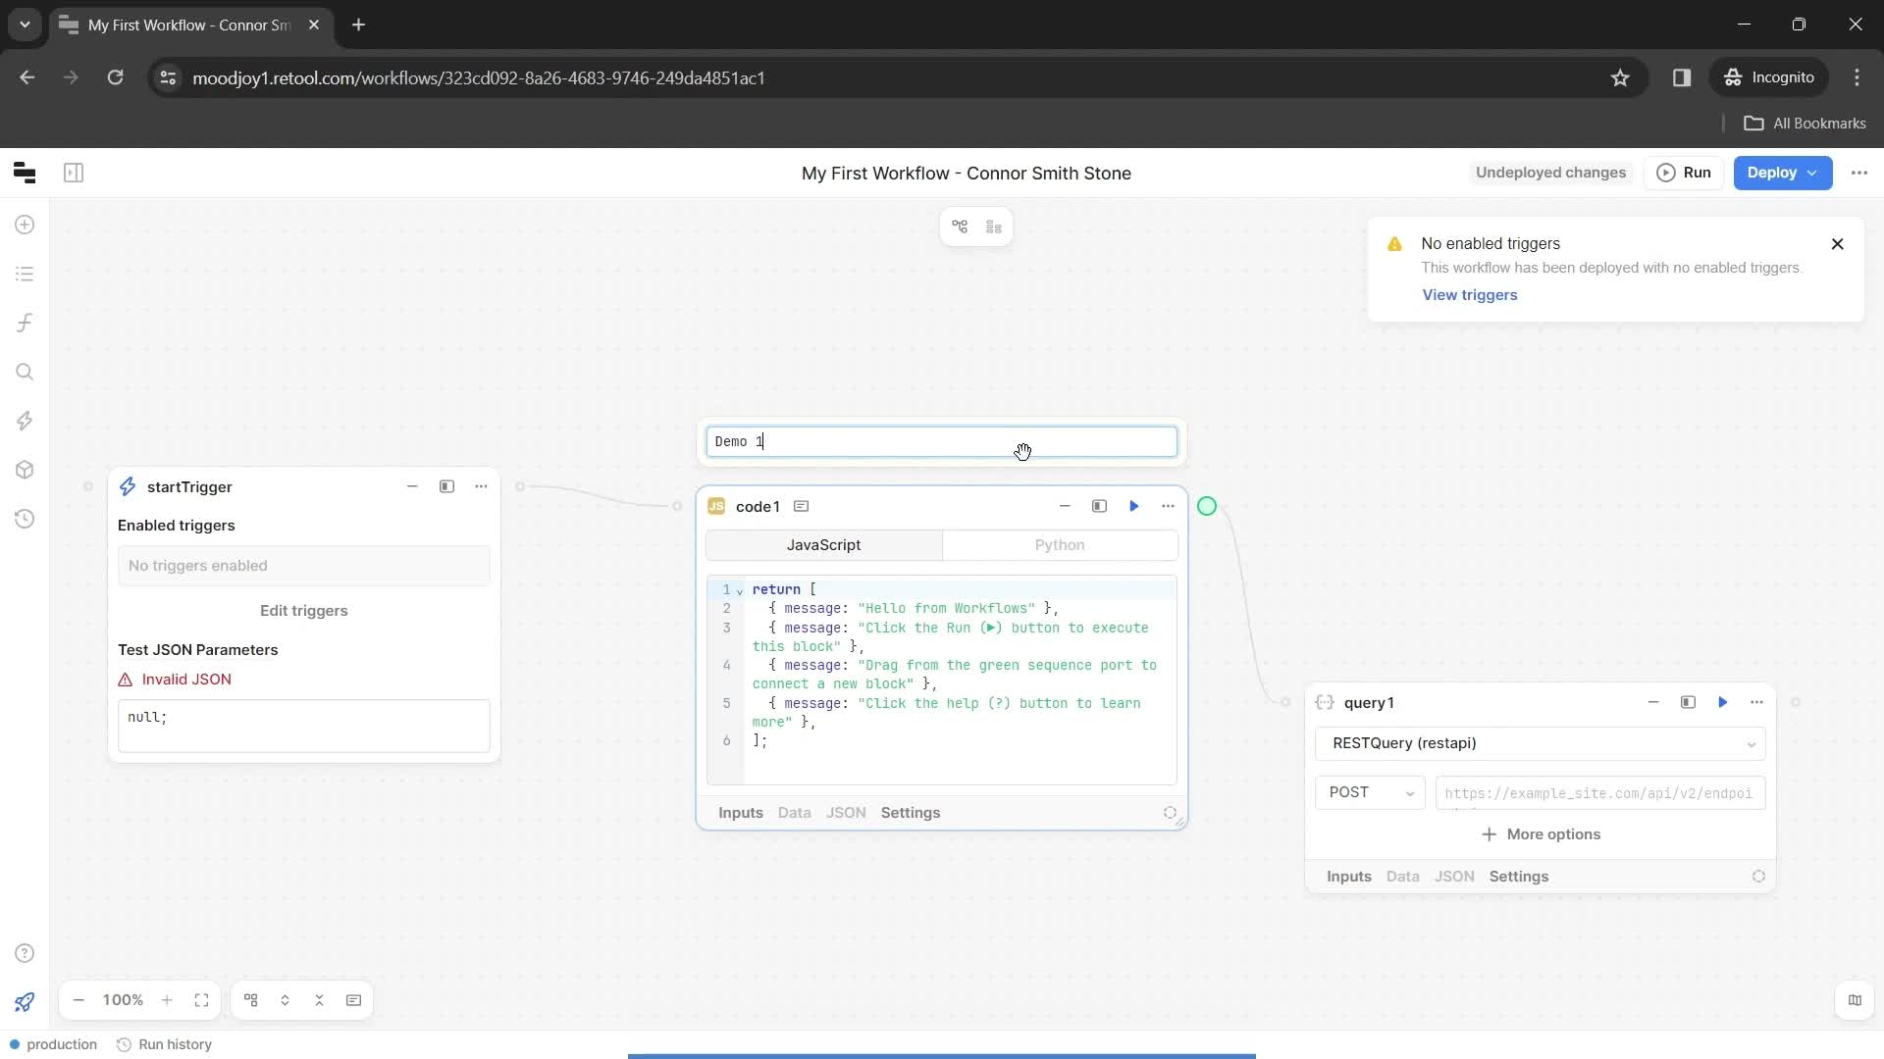Open Run history in status bar
The width and height of the screenshot is (1884, 1059).
tap(164, 1044)
